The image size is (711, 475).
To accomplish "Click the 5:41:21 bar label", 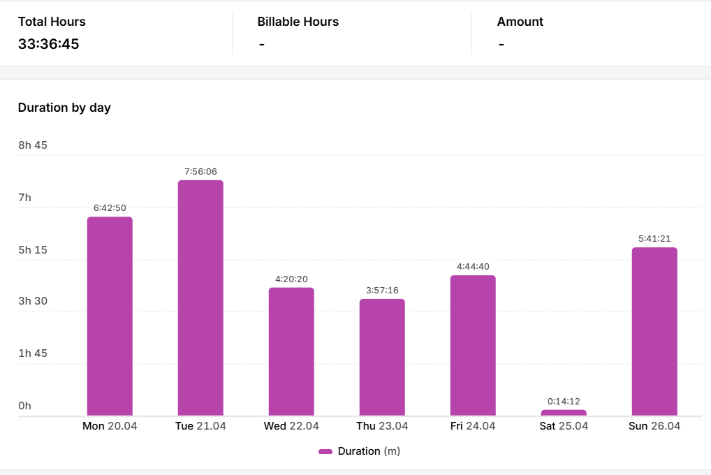I will (x=654, y=239).
